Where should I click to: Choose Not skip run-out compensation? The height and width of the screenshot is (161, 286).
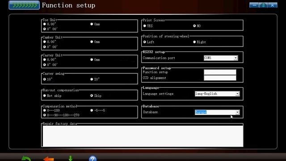click(45, 96)
